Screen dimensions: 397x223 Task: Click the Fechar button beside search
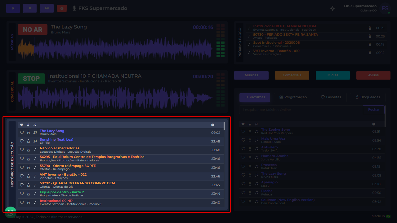pos(373,110)
